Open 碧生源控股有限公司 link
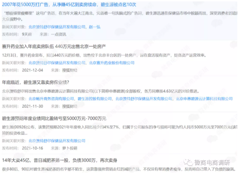Screen dimensions: 239x175 pyautogui.click(x=95, y=99)
